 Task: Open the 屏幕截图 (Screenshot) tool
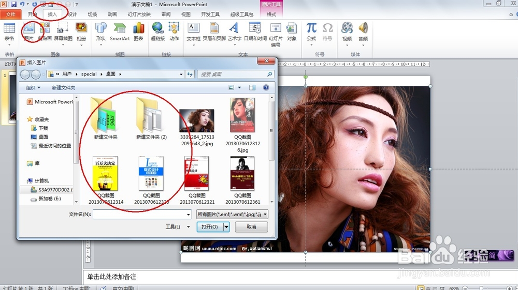[x=63, y=35]
